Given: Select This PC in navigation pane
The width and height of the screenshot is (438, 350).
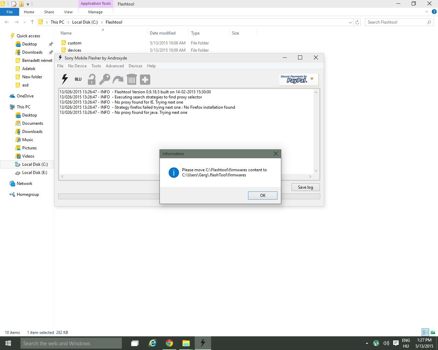Looking at the screenshot, I should point(23,107).
